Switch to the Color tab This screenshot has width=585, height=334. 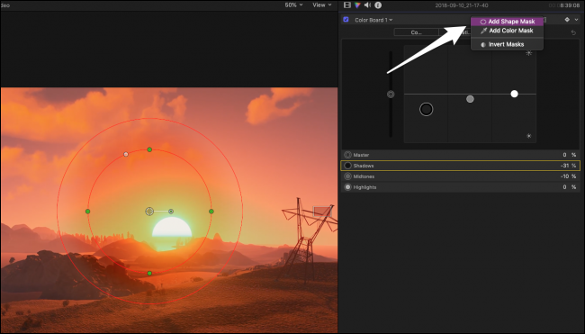[x=417, y=32]
